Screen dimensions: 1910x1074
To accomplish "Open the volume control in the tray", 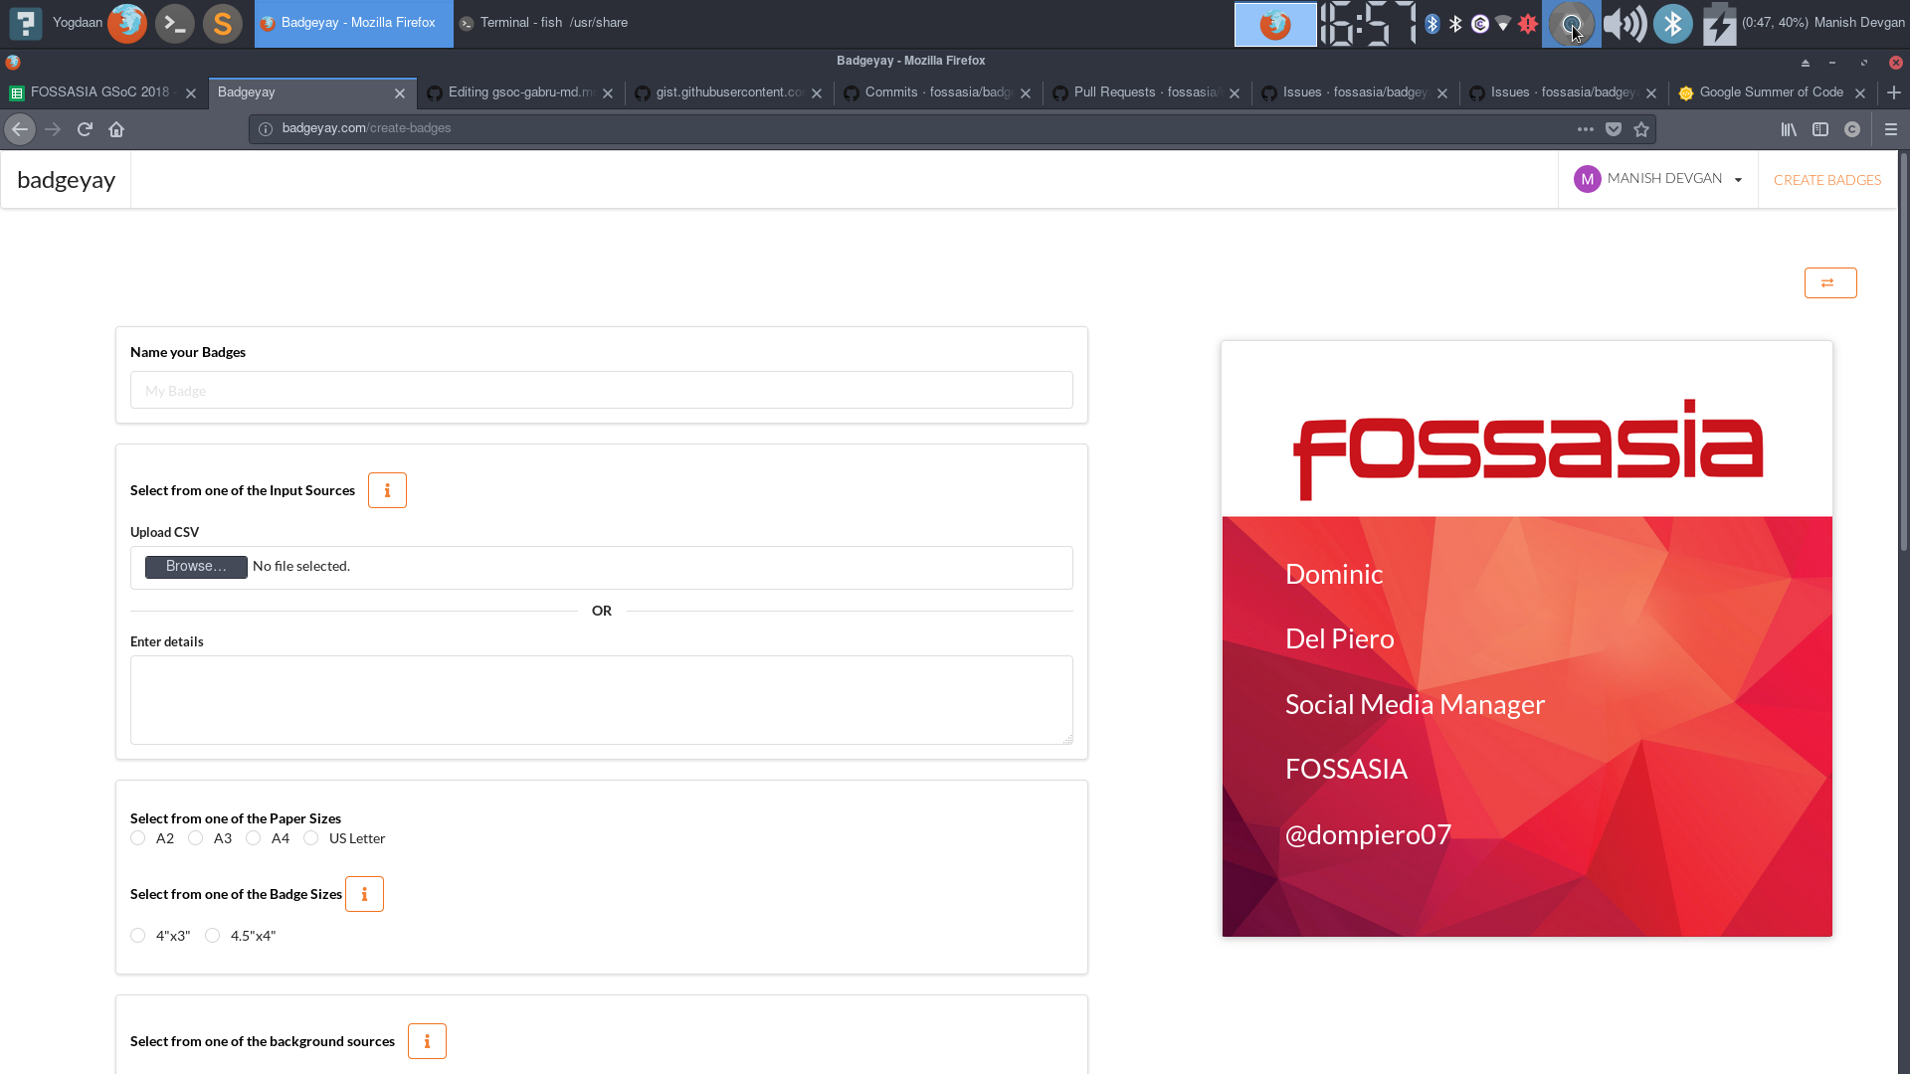I will [x=1624, y=23].
